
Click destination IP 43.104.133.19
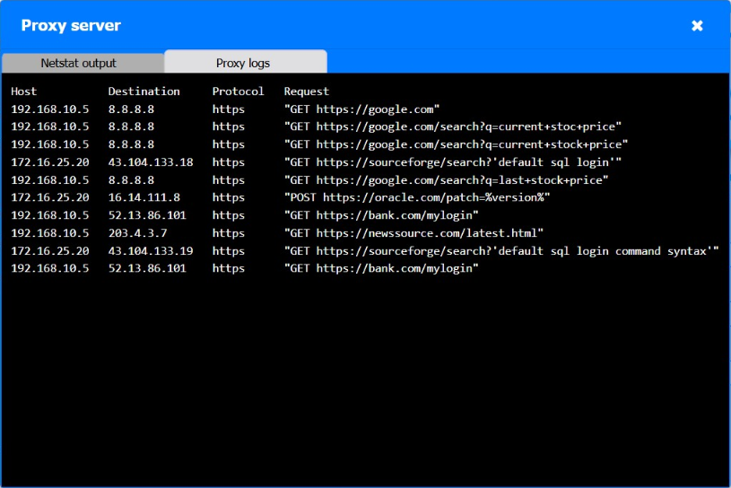click(151, 251)
